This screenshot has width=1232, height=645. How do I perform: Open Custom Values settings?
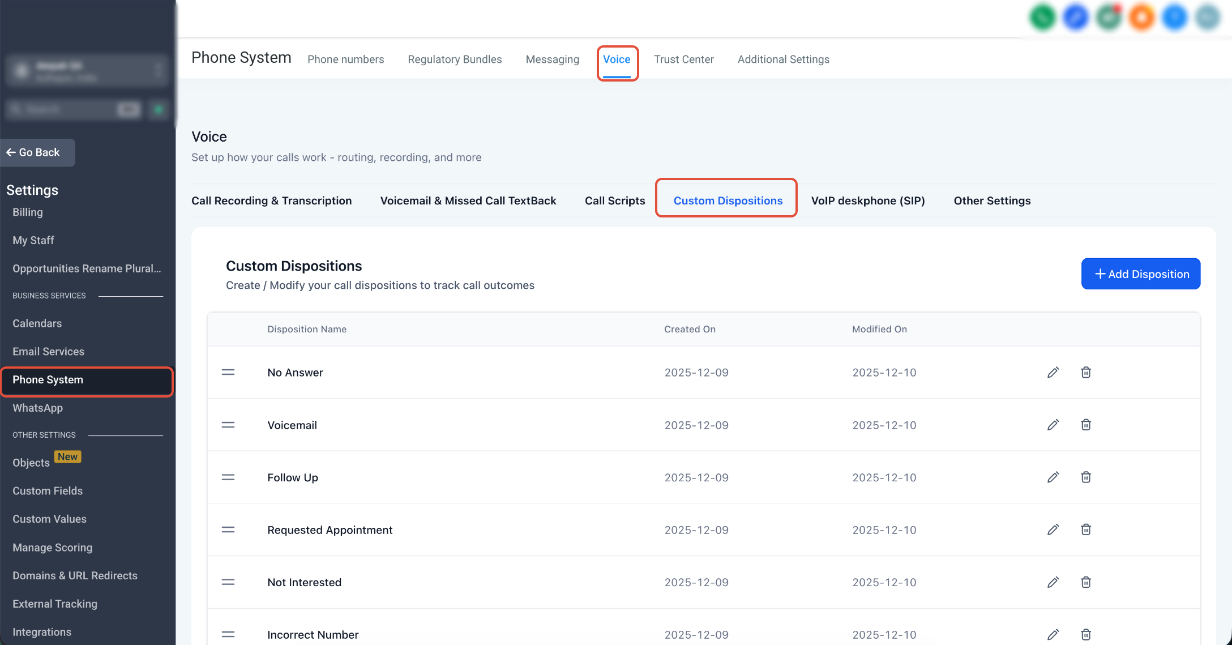click(x=49, y=519)
